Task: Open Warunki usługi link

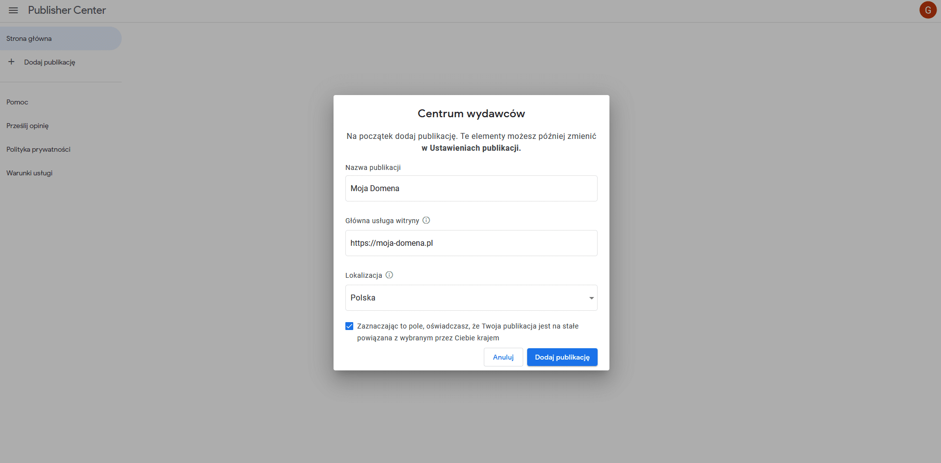Action: click(x=30, y=173)
